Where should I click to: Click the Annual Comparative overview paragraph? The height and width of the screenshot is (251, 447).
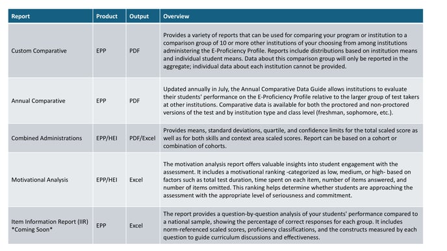(x=291, y=101)
